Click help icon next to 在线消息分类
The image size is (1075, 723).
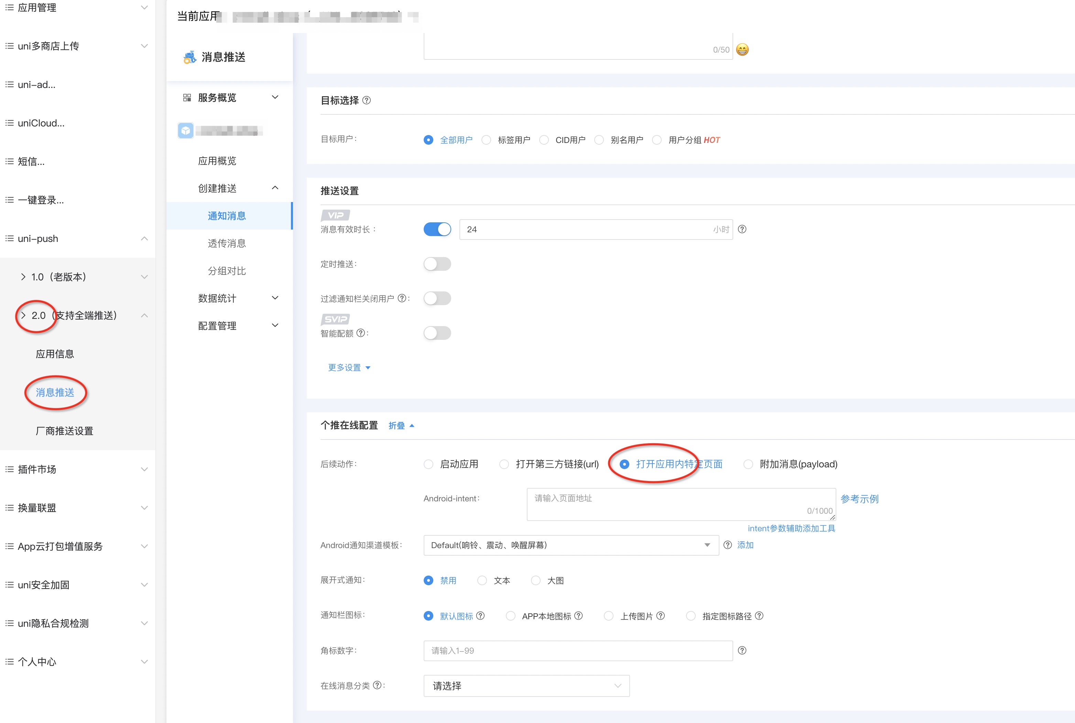[377, 685]
